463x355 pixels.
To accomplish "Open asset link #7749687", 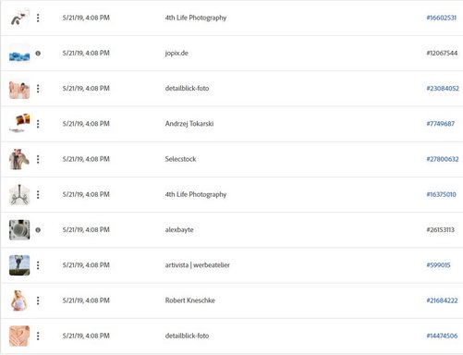I will point(441,124).
